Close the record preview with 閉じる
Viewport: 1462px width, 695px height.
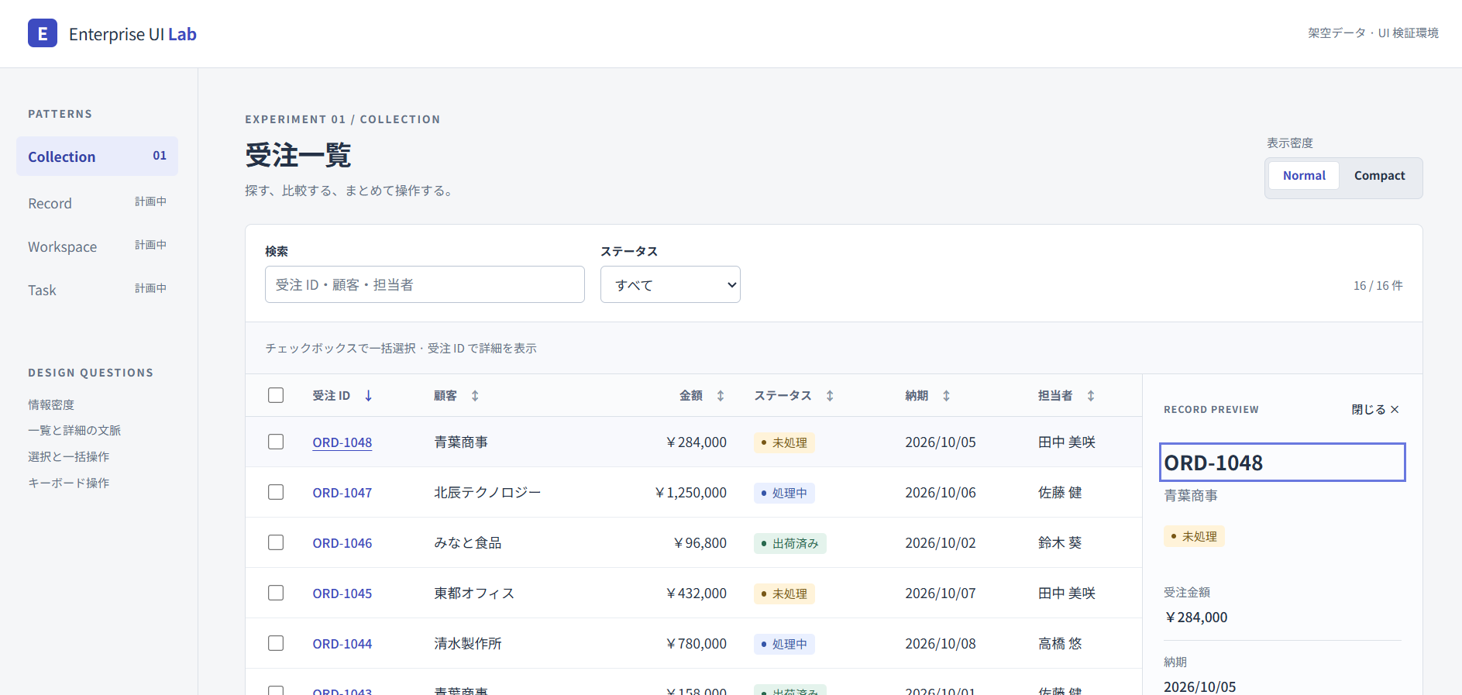1375,410
